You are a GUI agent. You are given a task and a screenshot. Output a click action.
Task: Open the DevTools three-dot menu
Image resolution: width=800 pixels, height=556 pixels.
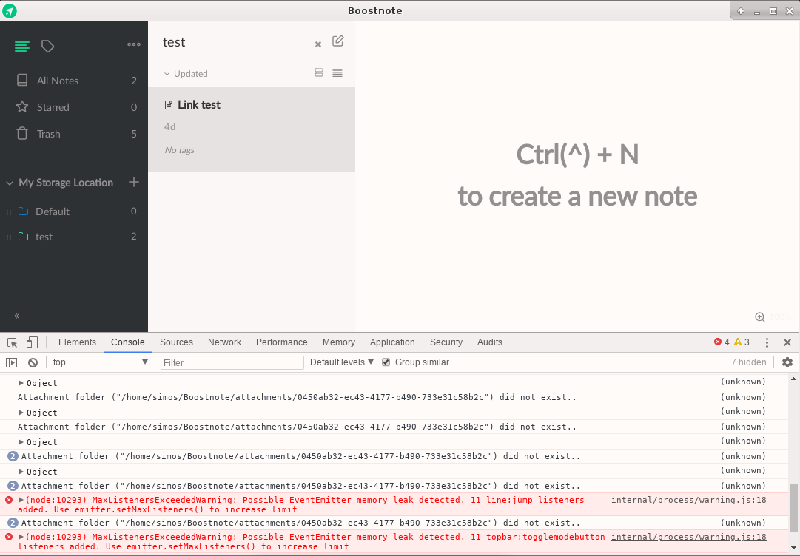pyautogui.click(x=767, y=342)
